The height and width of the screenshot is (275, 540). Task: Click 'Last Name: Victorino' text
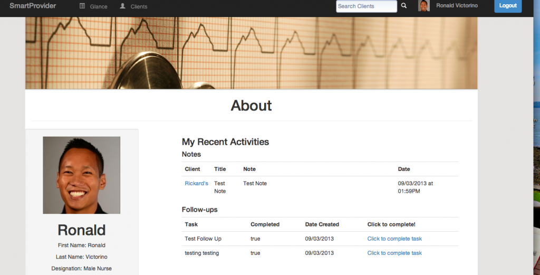pyautogui.click(x=82, y=257)
